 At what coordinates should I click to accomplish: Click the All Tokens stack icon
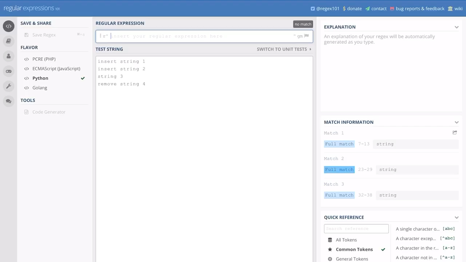(330, 240)
